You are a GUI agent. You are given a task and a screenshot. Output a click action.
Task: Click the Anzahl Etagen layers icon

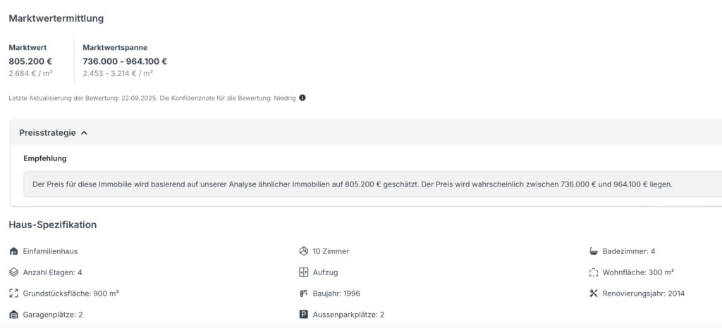point(13,272)
